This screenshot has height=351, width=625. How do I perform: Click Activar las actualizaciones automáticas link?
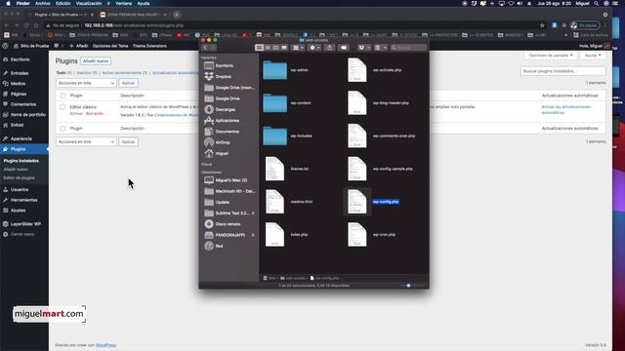pyautogui.click(x=566, y=110)
